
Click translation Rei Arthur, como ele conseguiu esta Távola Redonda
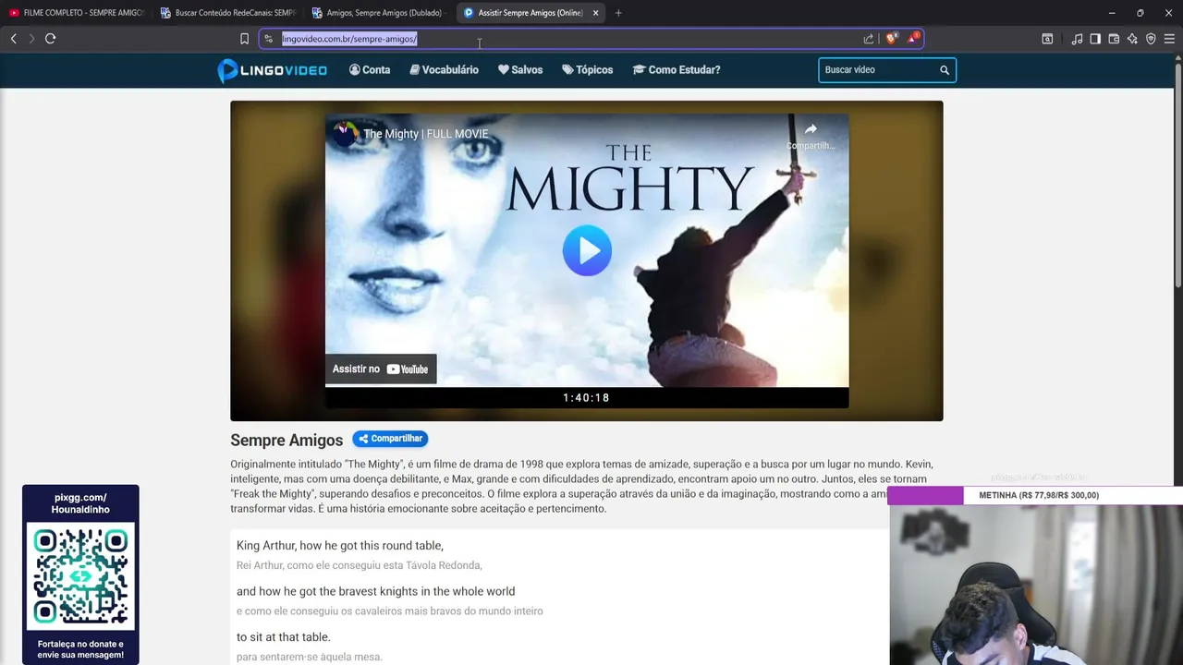360,565
